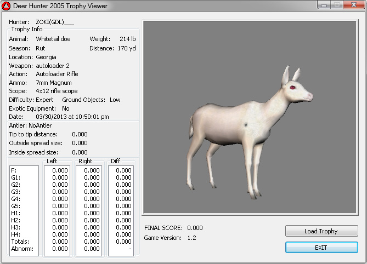Click the distance value 170 yd

click(127, 48)
